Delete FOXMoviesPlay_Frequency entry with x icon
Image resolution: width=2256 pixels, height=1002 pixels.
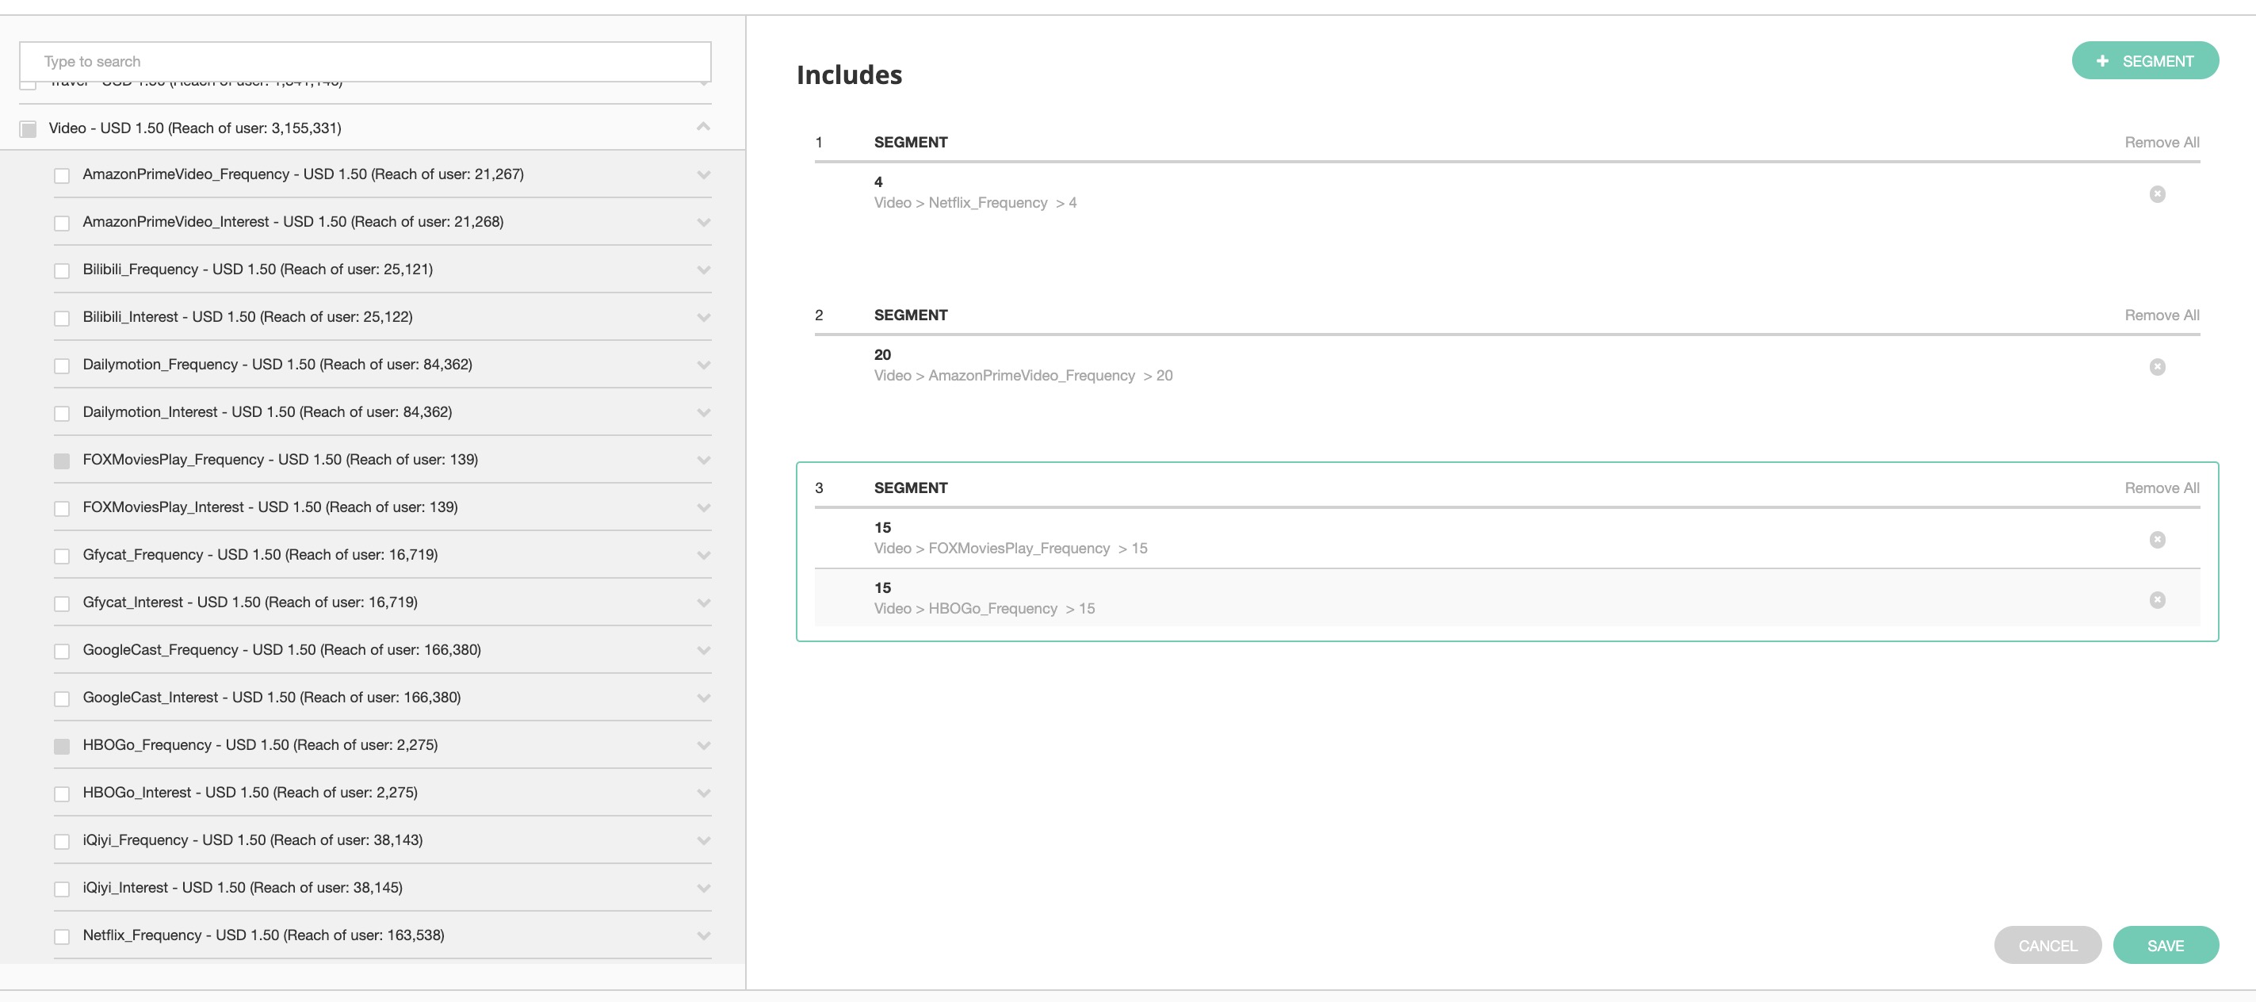pos(2157,540)
